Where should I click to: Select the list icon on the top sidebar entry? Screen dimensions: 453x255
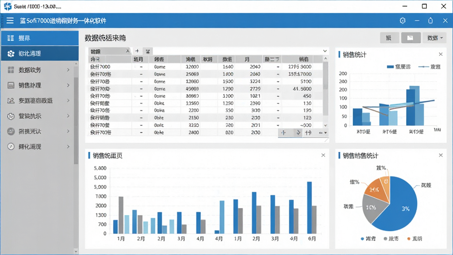[11, 38]
